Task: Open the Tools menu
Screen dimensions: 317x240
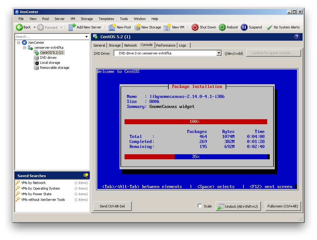Action: point(124,19)
